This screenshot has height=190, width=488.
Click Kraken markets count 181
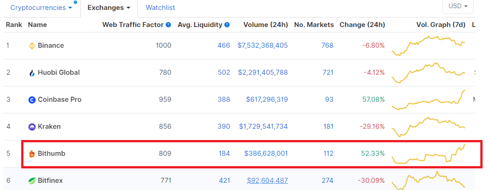coord(327,127)
